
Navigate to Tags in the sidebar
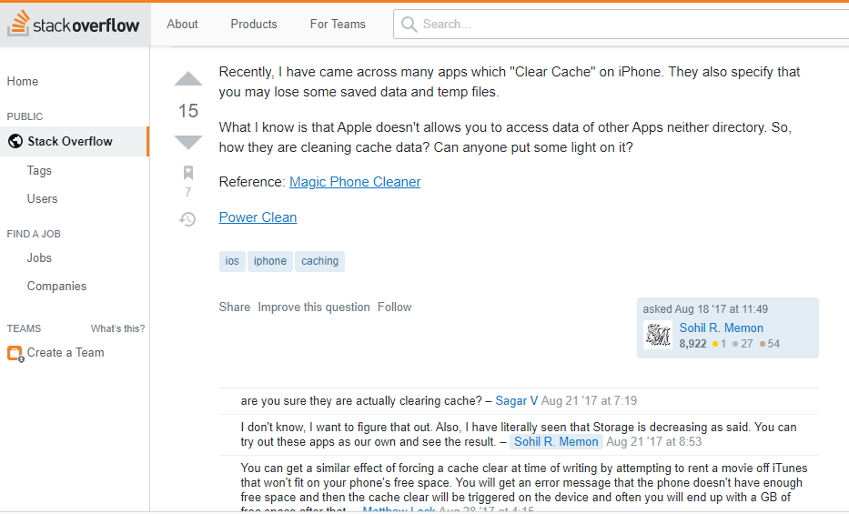pos(39,171)
